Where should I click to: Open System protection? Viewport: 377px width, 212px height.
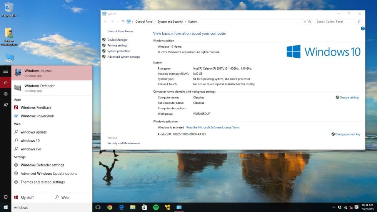pyautogui.click(x=118, y=51)
